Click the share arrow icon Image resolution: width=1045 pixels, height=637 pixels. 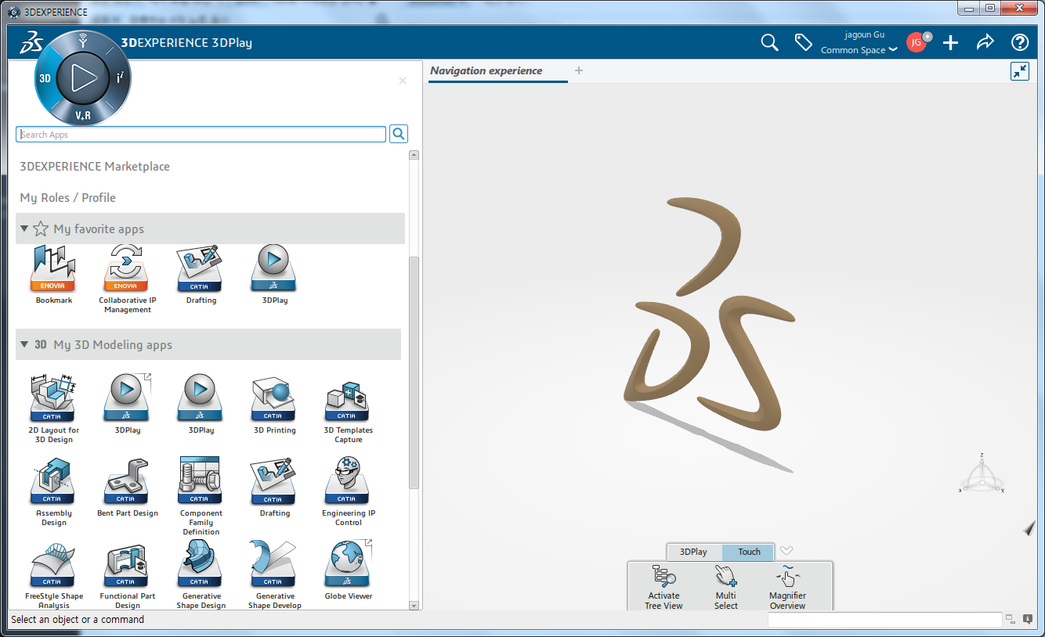pos(985,42)
